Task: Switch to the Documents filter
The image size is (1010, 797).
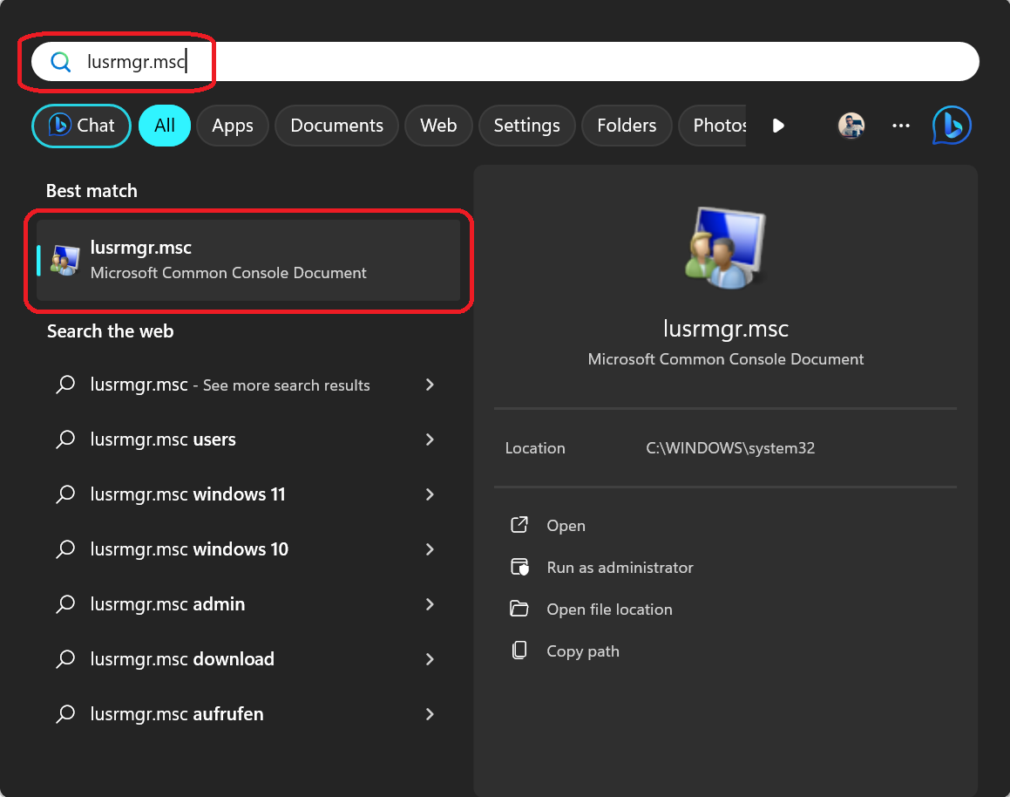Action: tap(337, 126)
